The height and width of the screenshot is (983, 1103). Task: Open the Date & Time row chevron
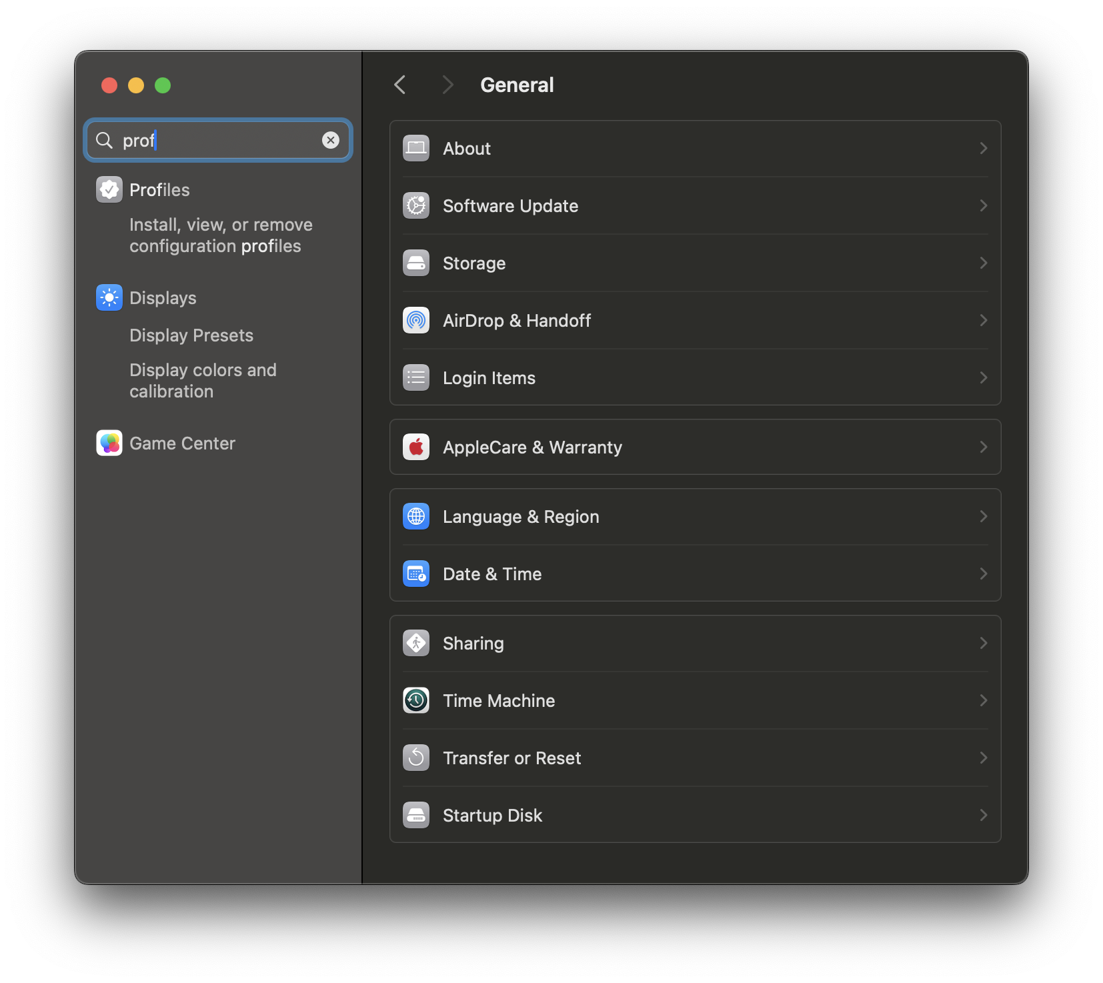[984, 574]
